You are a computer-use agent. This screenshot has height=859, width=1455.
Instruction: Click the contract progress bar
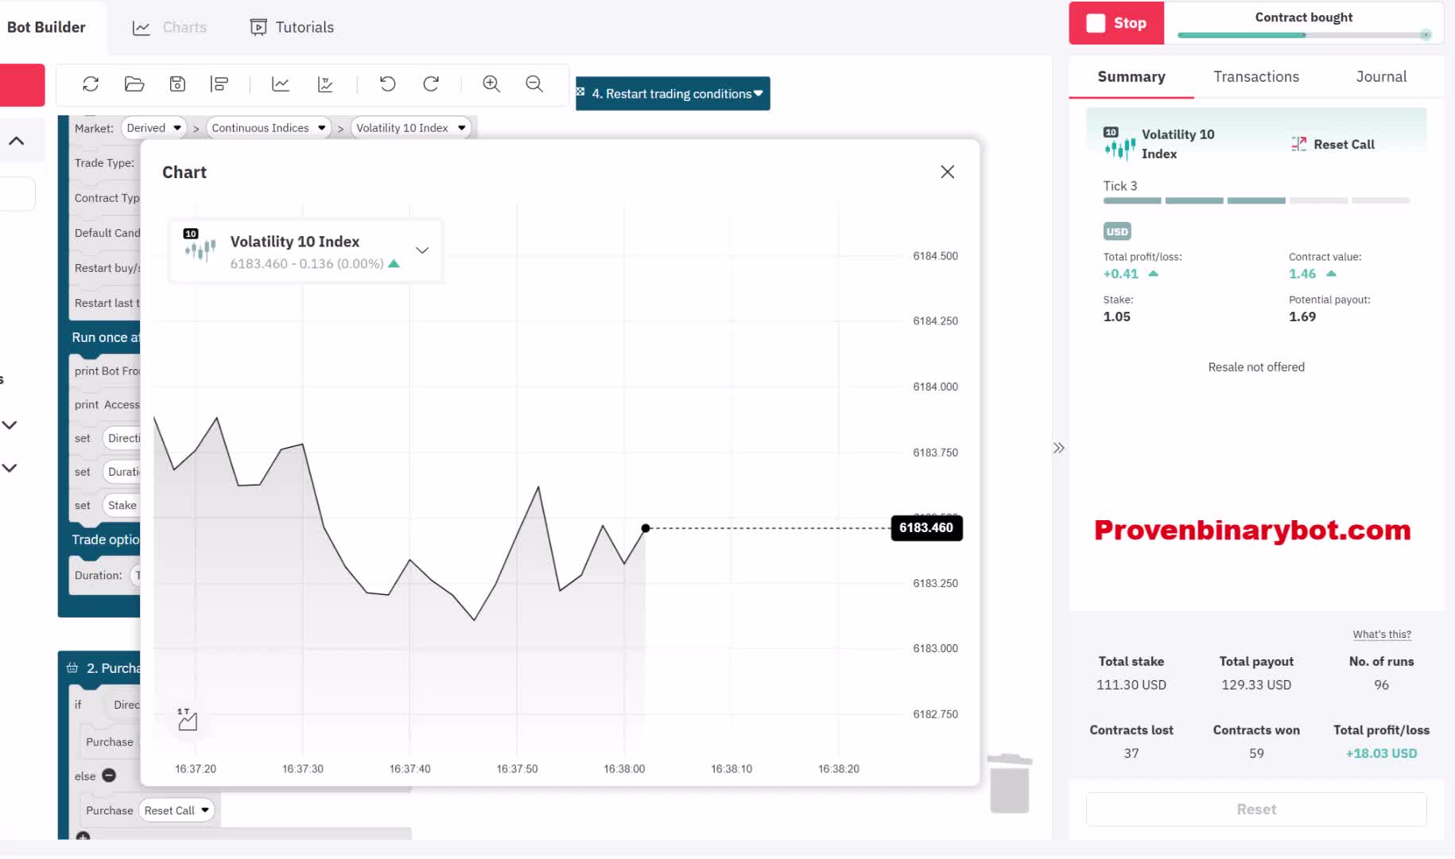point(1303,35)
